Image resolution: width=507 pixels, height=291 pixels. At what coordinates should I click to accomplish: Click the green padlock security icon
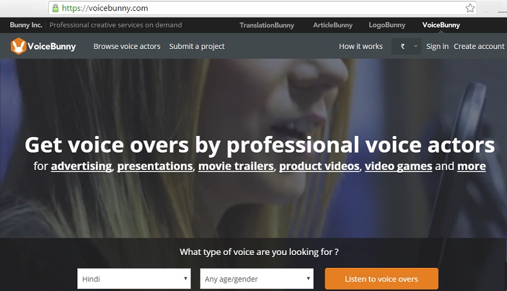click(x=55, y=8)
